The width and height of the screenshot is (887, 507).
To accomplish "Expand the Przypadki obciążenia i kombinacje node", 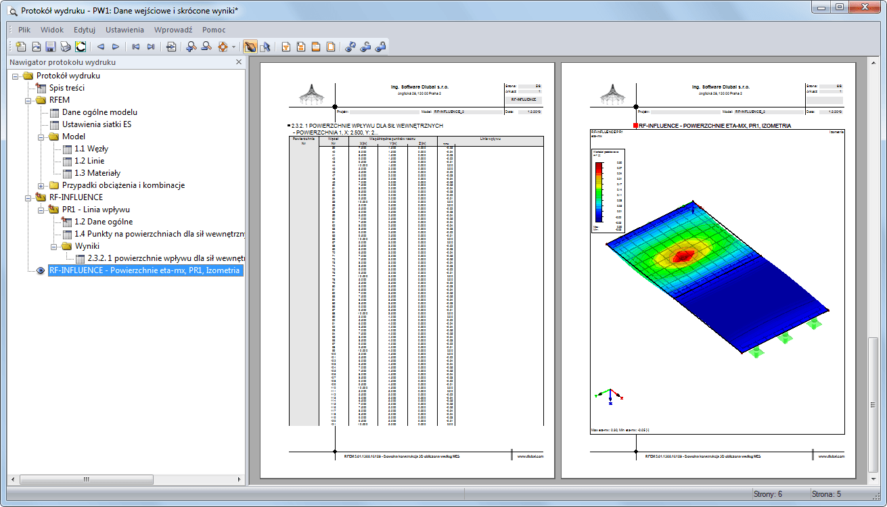I will coord(41,185).
